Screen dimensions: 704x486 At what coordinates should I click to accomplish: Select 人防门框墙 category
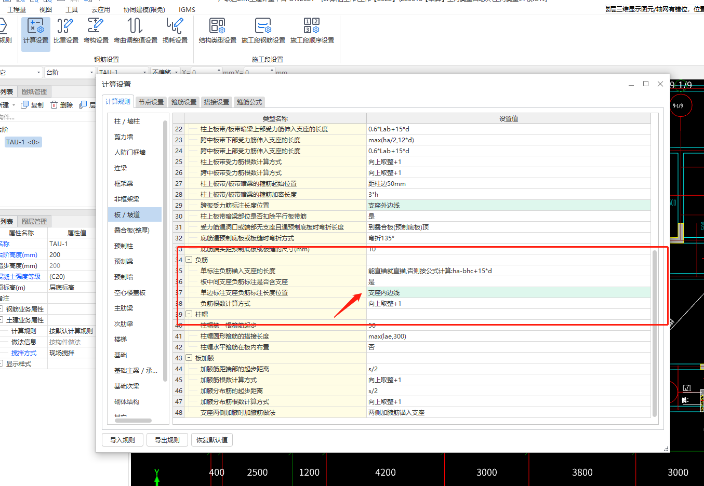point(135,152)
